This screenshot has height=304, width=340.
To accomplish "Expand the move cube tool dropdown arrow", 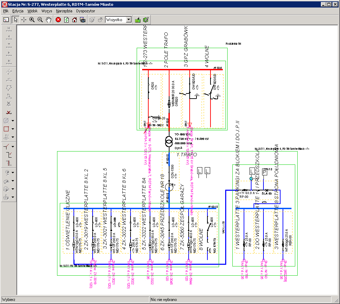I will 13,173.
